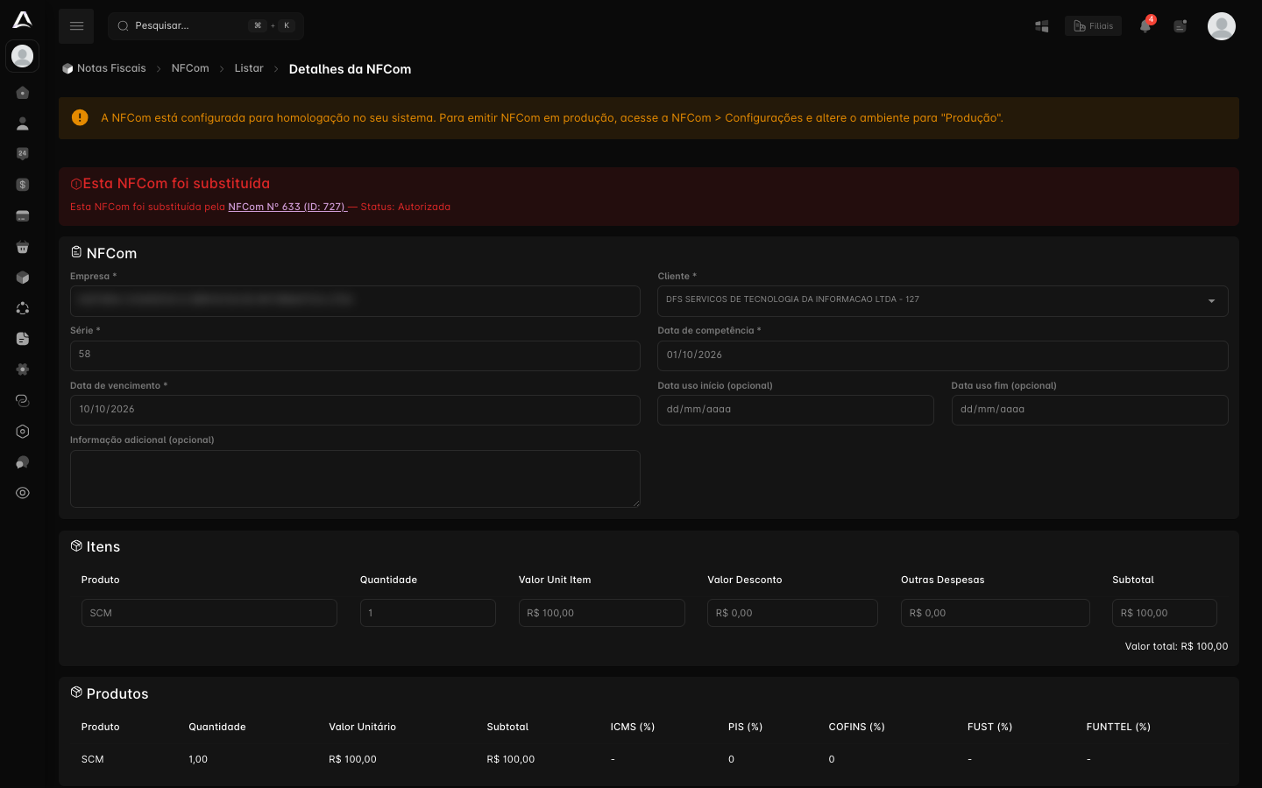The height and width of the screenshot is (788, 1262).
Task: Select the dollar sign finance sidebar icon
Action: click(23, 185)
